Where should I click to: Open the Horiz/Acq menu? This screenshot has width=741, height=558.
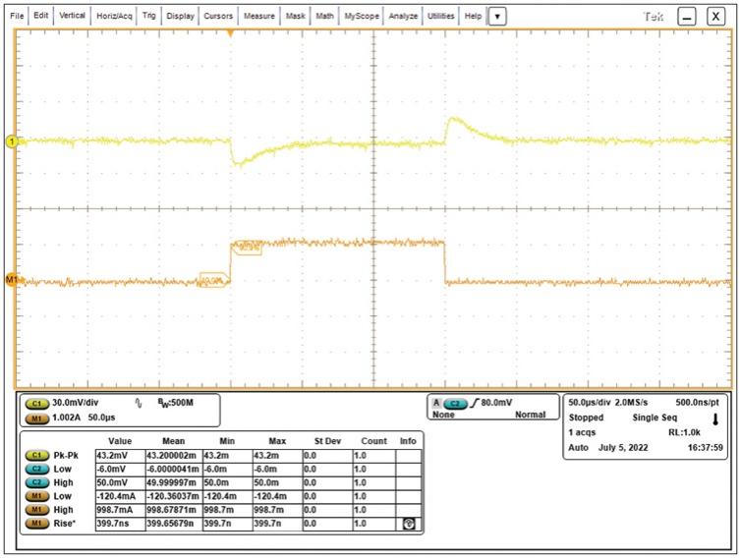(x=113, y=17)
